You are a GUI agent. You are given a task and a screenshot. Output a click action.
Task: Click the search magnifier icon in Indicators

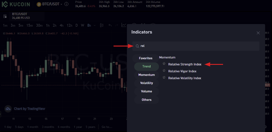pos(137,46)
